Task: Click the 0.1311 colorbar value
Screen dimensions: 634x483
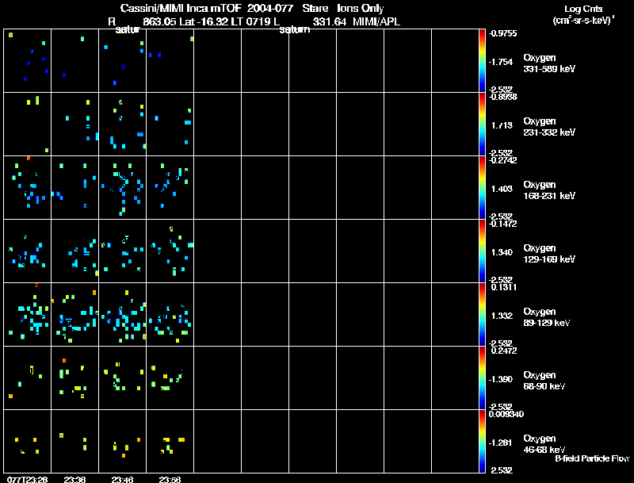Action: tap(504, 287)
